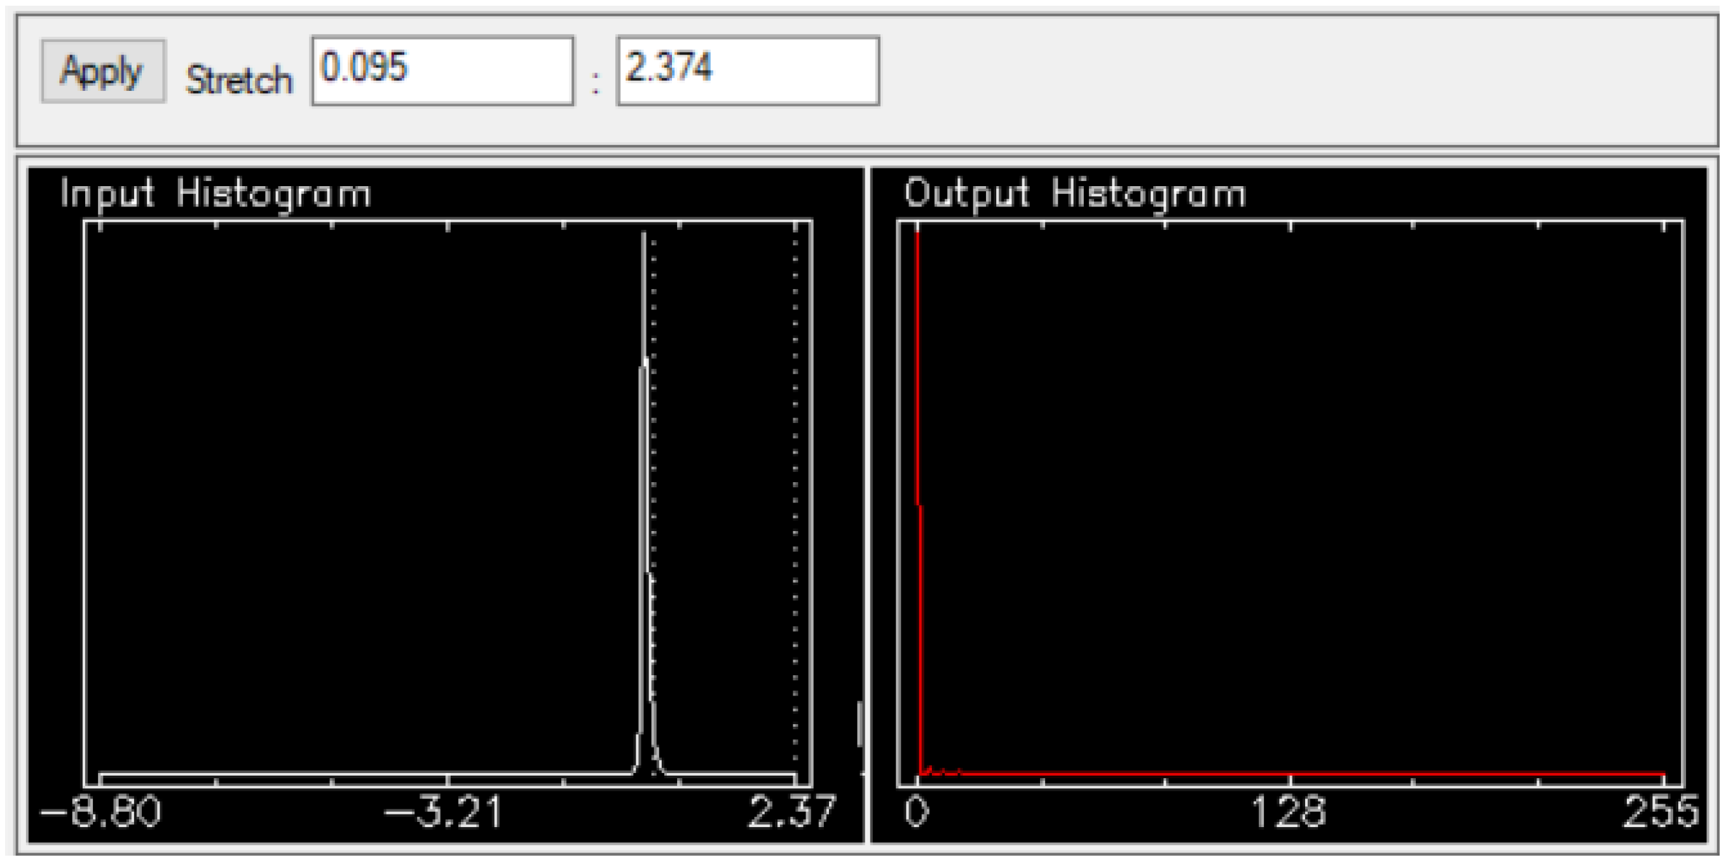Click the colon between the stretch fields

[595, 84]
